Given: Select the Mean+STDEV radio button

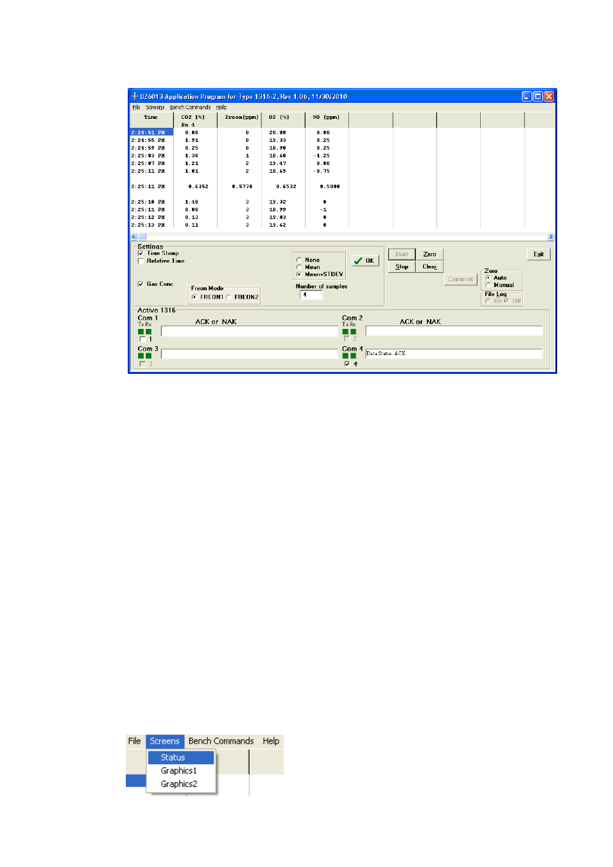Looking at the screenshot, I should [299, 274].
